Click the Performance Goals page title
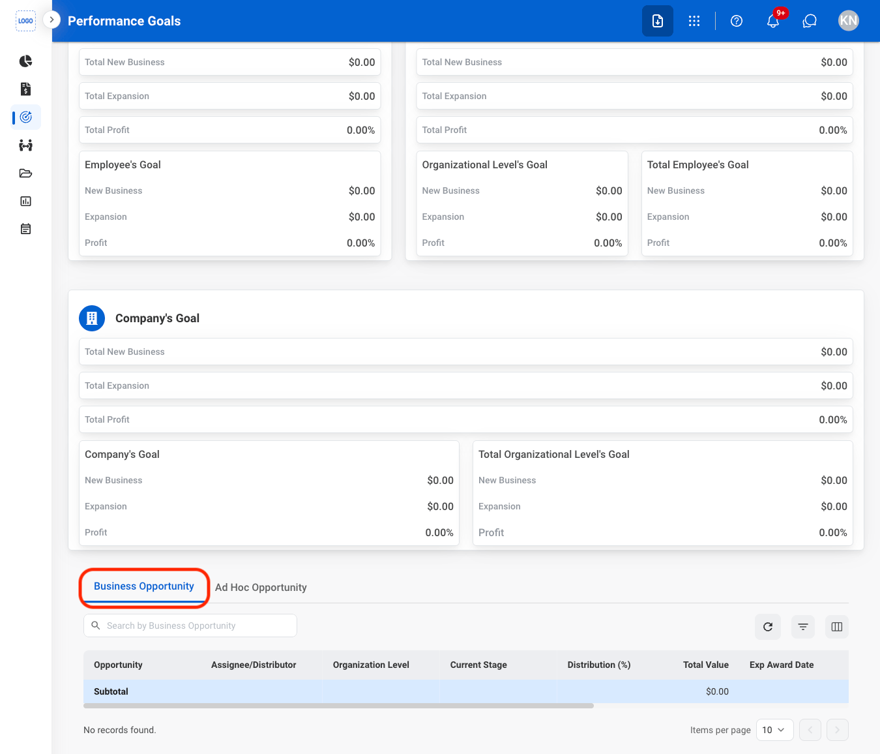The width and height of the screenshot is (880, 754). pyautogui.click(x=125, y=21)
